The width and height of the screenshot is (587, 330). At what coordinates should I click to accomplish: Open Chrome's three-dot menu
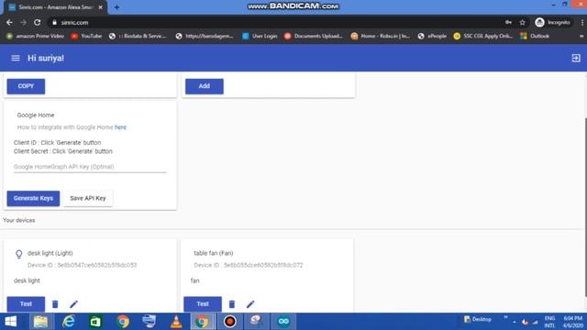pyautogui.click(x=582, y=22)
